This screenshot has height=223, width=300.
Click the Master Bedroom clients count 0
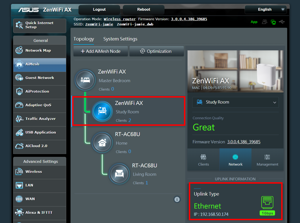click(113, 89)
